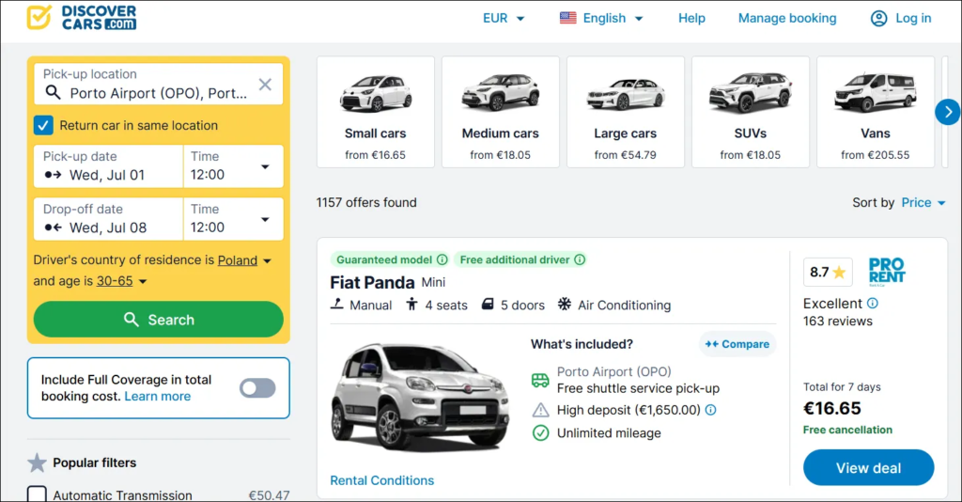Viewport: 962px width, 502px height.
Task: Click the info icon next to Guaranteed model
Action: point(442,259)
